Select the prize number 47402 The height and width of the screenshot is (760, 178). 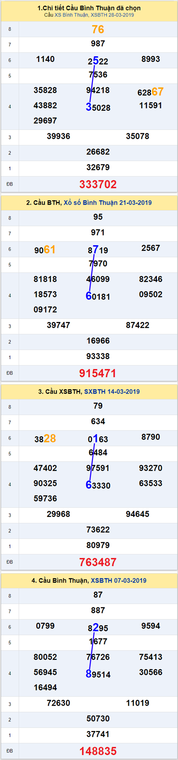[45, 468]
